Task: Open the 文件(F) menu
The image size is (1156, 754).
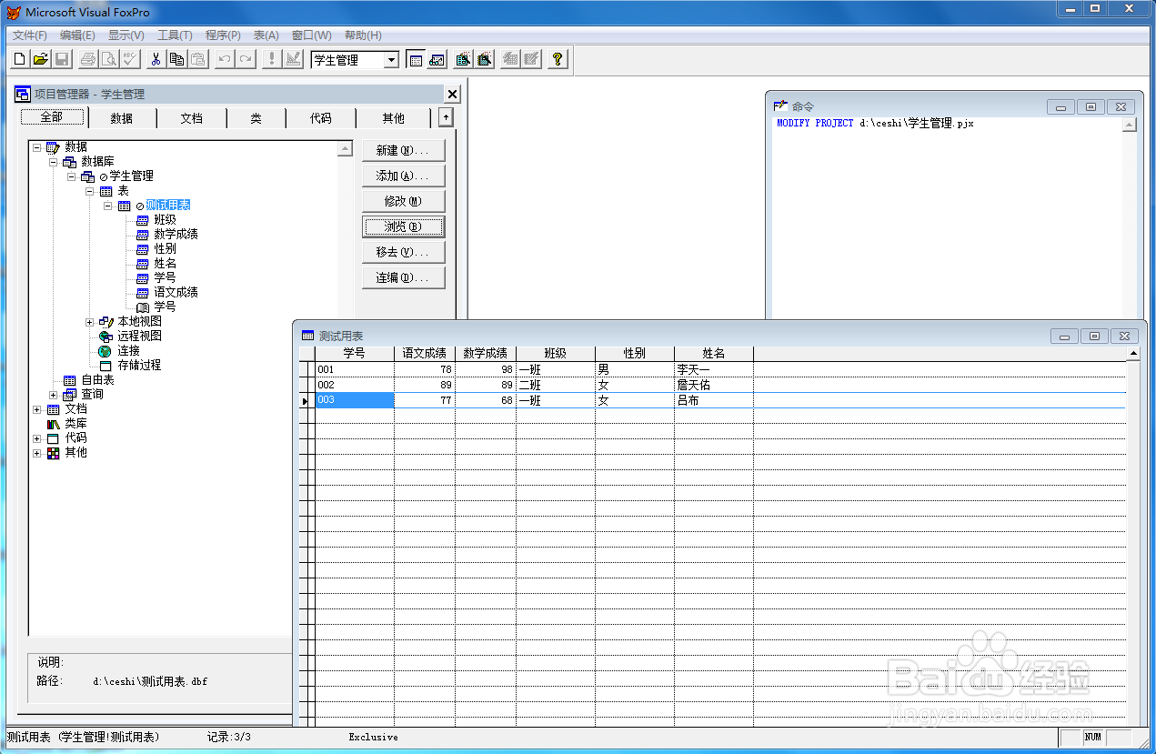Action: click(29, 35)
